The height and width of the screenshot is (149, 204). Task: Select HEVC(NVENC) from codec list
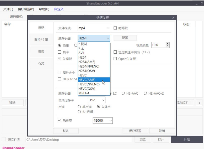pos(94,84)
